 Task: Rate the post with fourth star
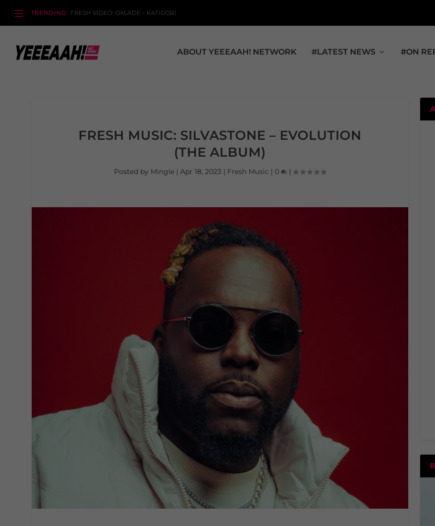[317, 172]
